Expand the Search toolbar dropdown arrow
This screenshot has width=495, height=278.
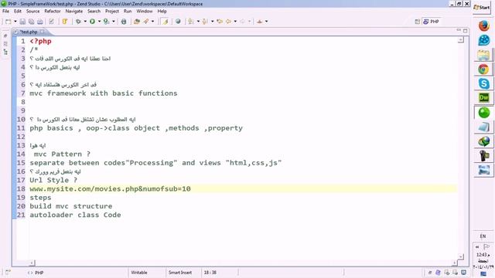point(153,22)
